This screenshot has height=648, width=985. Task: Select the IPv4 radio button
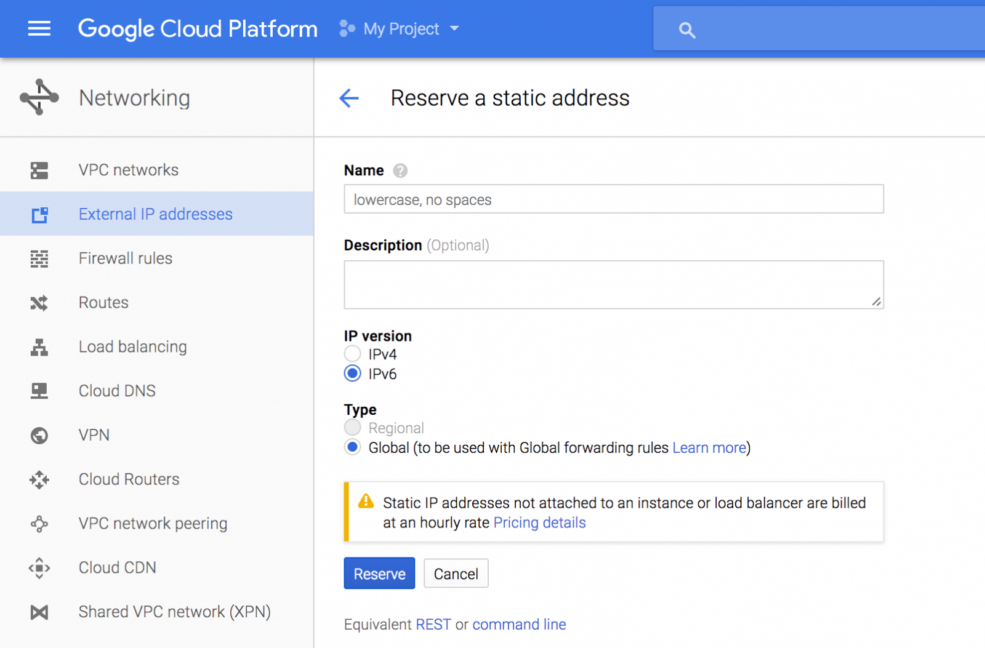(353, 354)
